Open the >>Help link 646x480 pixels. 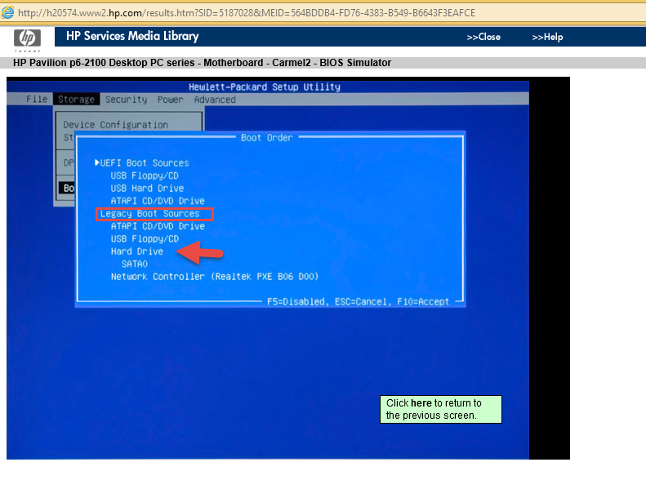click(x=547, y=37)
